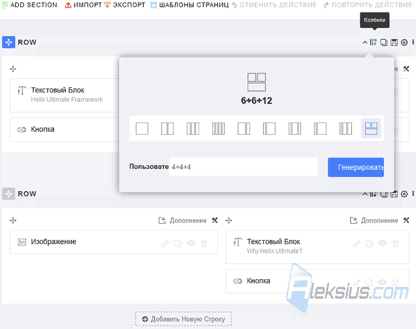Viewport: 416px width, 329px height.
Task: Grab the blue move handle of first ROW
Action: point(8,42)
